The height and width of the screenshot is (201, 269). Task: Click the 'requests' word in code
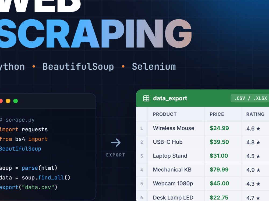coord(35,129)
